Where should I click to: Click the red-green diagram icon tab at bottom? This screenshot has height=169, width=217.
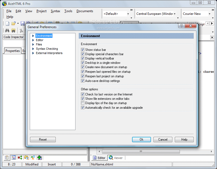pos(20,158)
